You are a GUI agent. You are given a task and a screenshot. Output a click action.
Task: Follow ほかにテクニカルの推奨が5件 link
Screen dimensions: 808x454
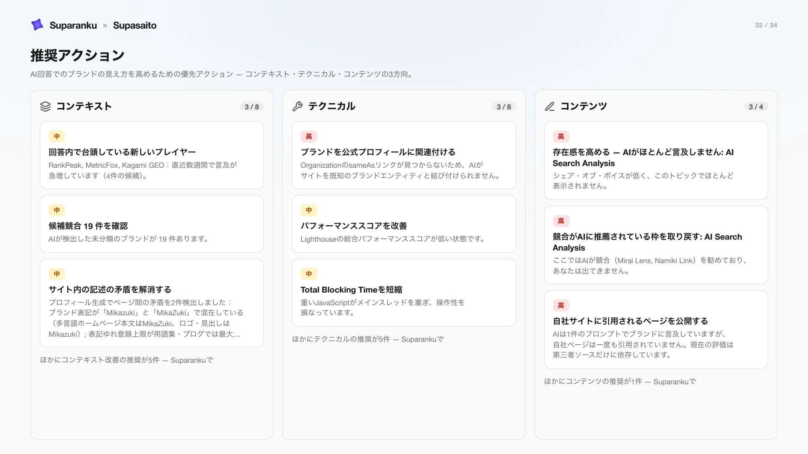[x=368, y=339]
